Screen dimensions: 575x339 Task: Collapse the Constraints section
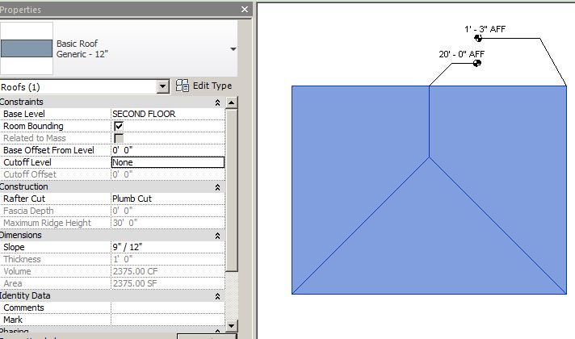pos(217,103)
